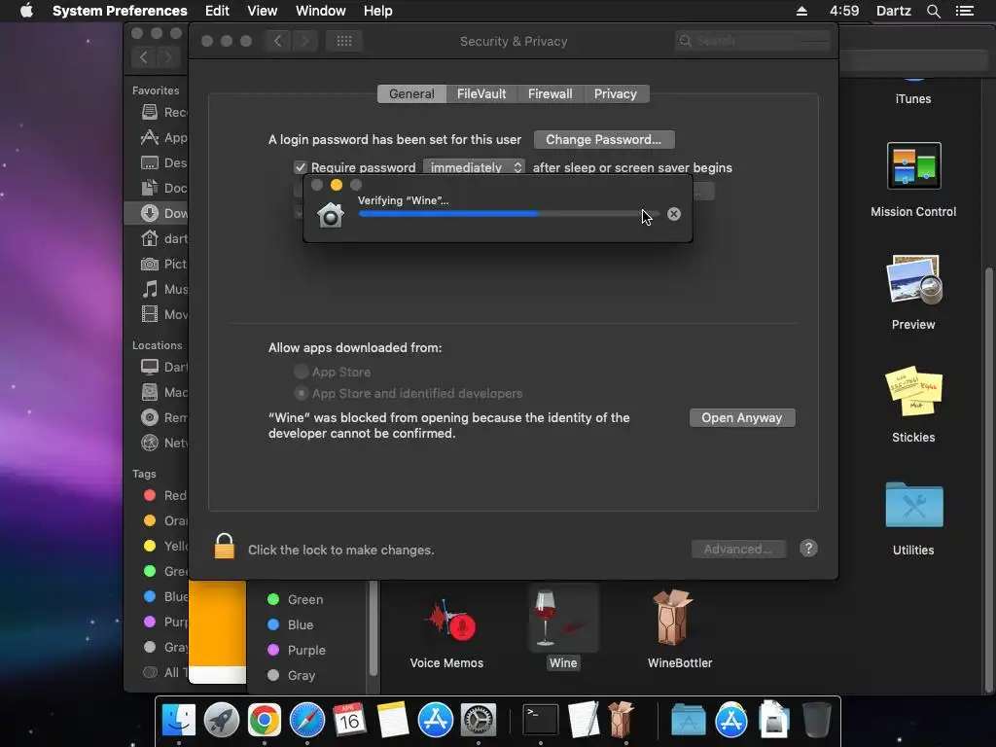
Task: Open App Store from the Dock
Action: pyautogui.click(x=435, y=720)
